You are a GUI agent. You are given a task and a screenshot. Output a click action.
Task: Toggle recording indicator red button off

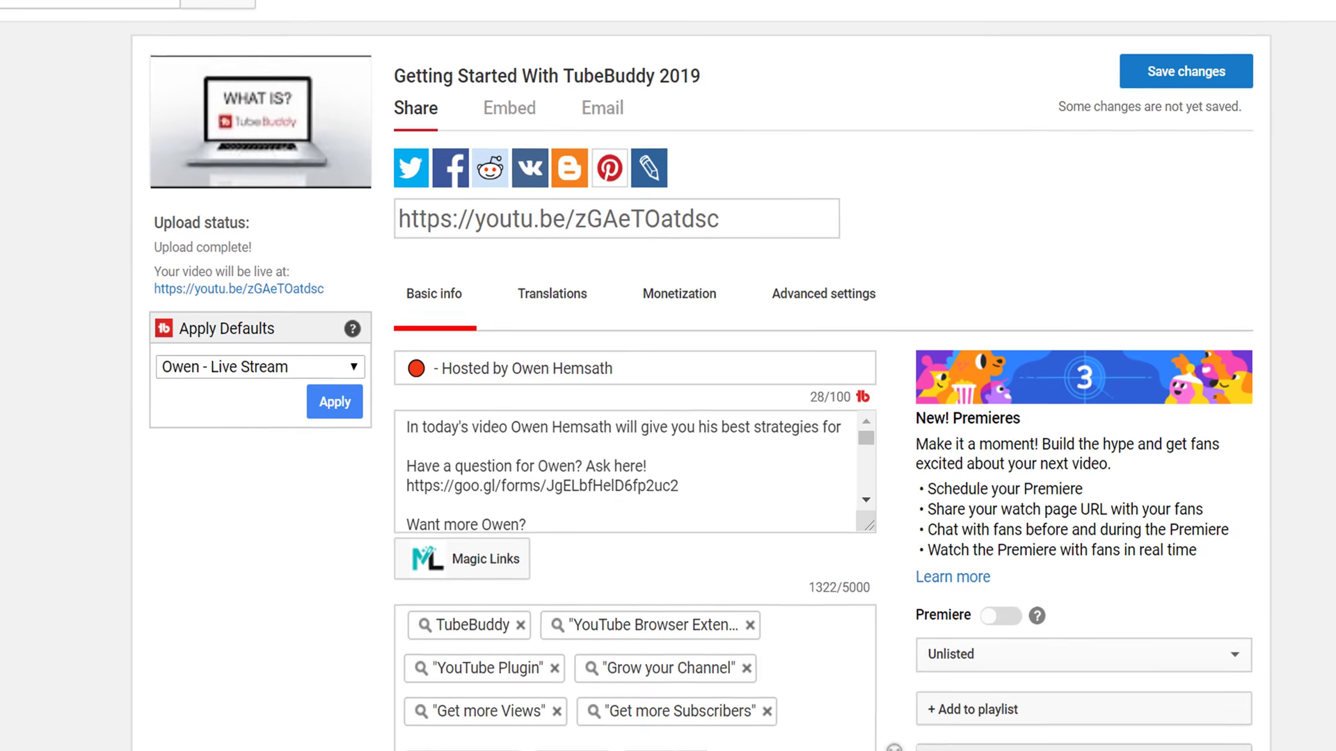[x=415, y=368]
